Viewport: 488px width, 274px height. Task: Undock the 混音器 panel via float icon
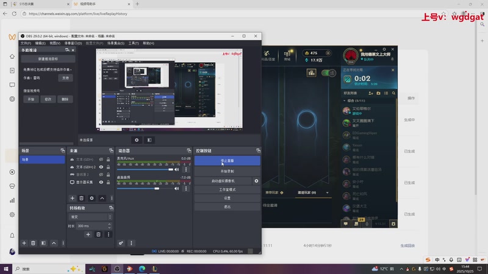click(x=189, y=150)
